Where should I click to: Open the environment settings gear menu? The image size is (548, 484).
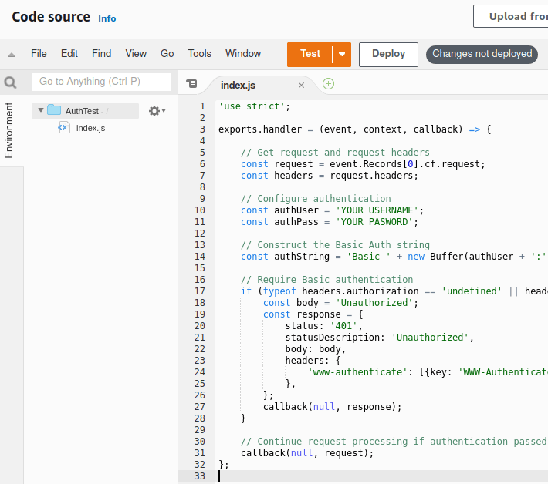point(157,111)
